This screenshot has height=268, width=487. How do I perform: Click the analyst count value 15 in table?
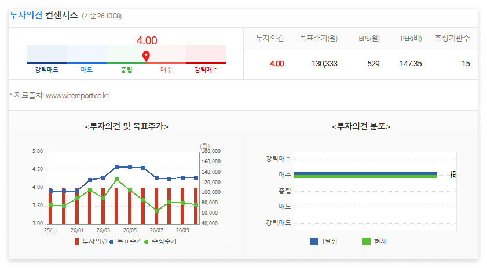coord(466,64)
